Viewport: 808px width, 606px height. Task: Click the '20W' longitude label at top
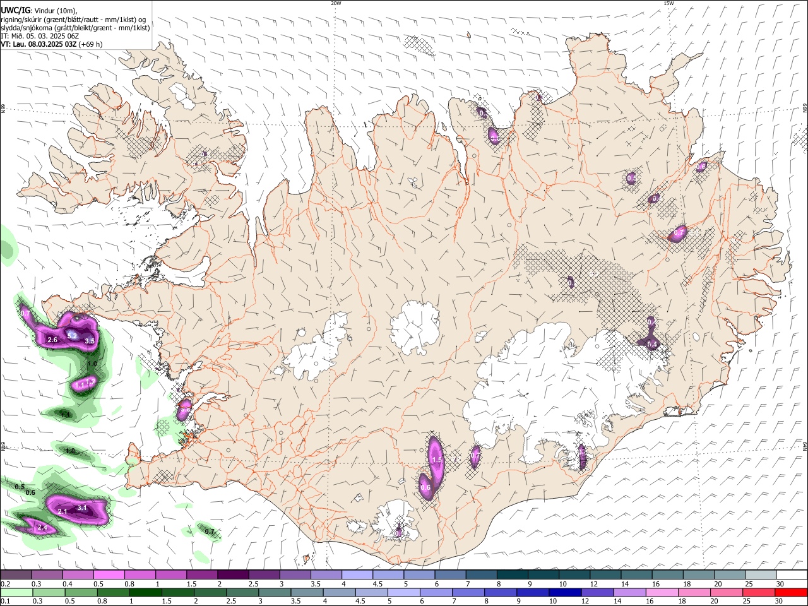(336, 3)
